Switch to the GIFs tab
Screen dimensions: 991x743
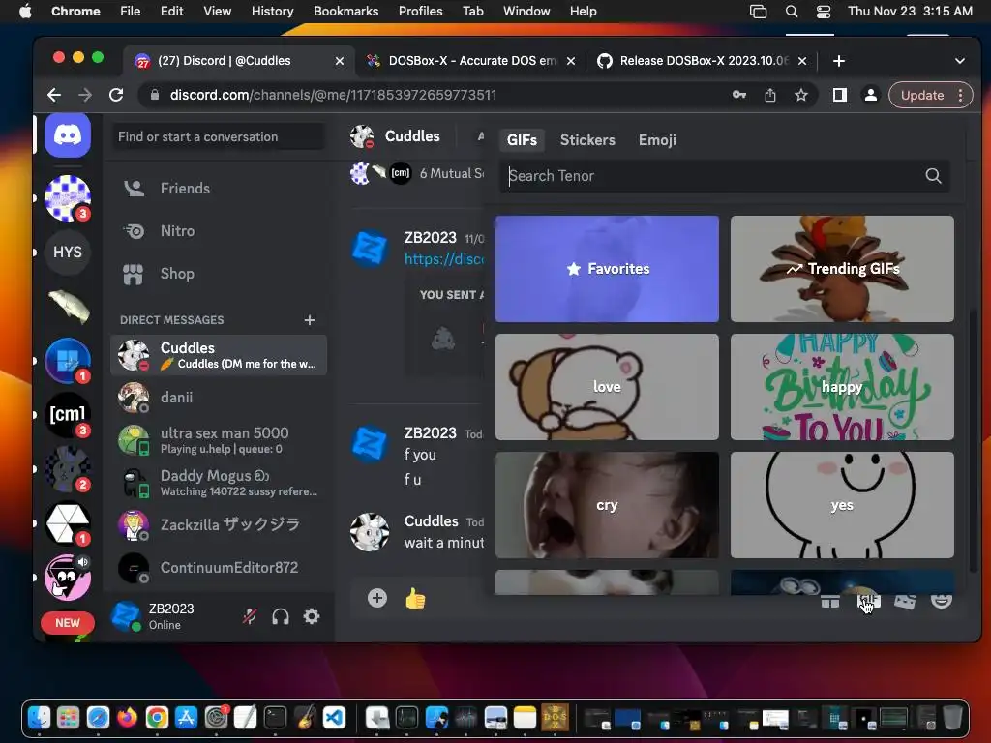point(522,140)
